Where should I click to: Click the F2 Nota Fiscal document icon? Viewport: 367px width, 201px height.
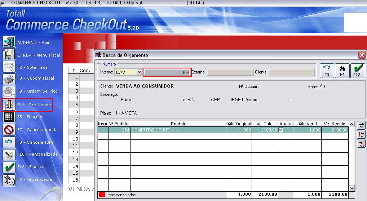9,67
